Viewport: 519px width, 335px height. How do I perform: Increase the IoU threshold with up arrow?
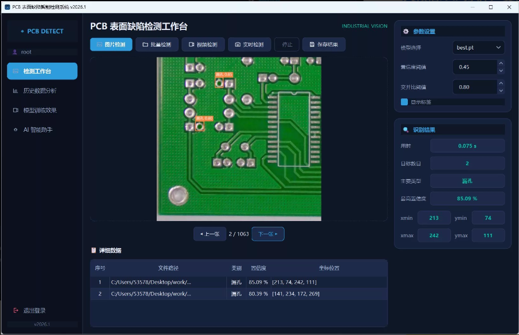click(501, 83)
